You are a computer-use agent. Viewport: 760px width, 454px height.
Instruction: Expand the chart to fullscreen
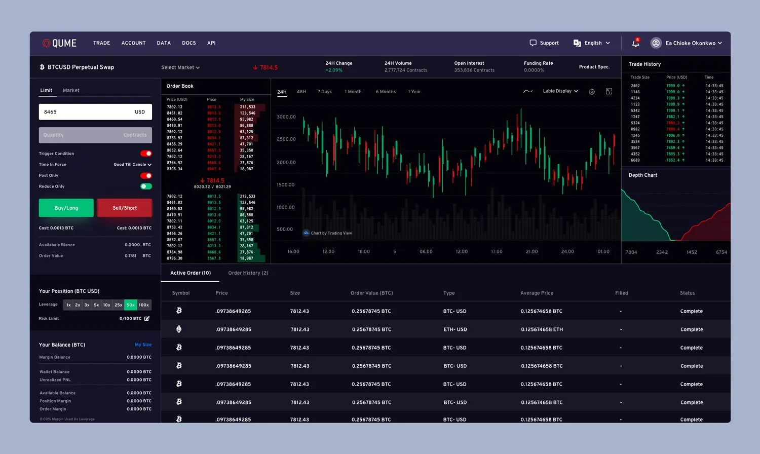tap(609, 92)
